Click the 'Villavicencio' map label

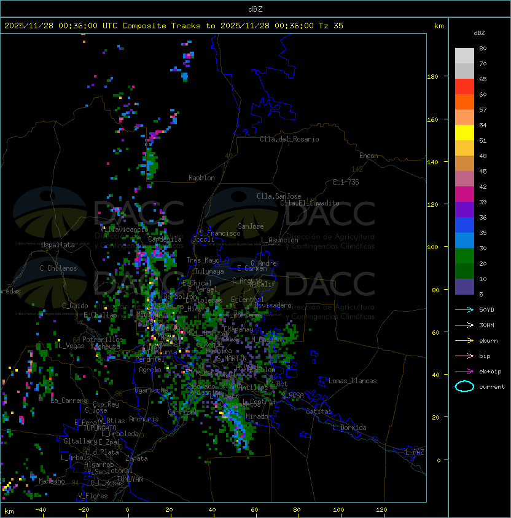(x=124, y=229)
